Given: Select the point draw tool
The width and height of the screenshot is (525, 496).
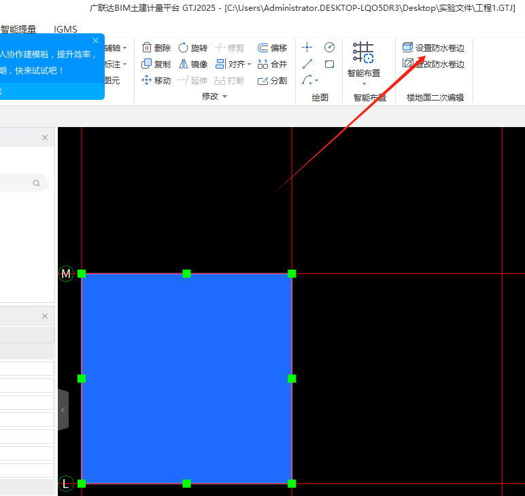Looking at the screenshot, I should 307,48.
